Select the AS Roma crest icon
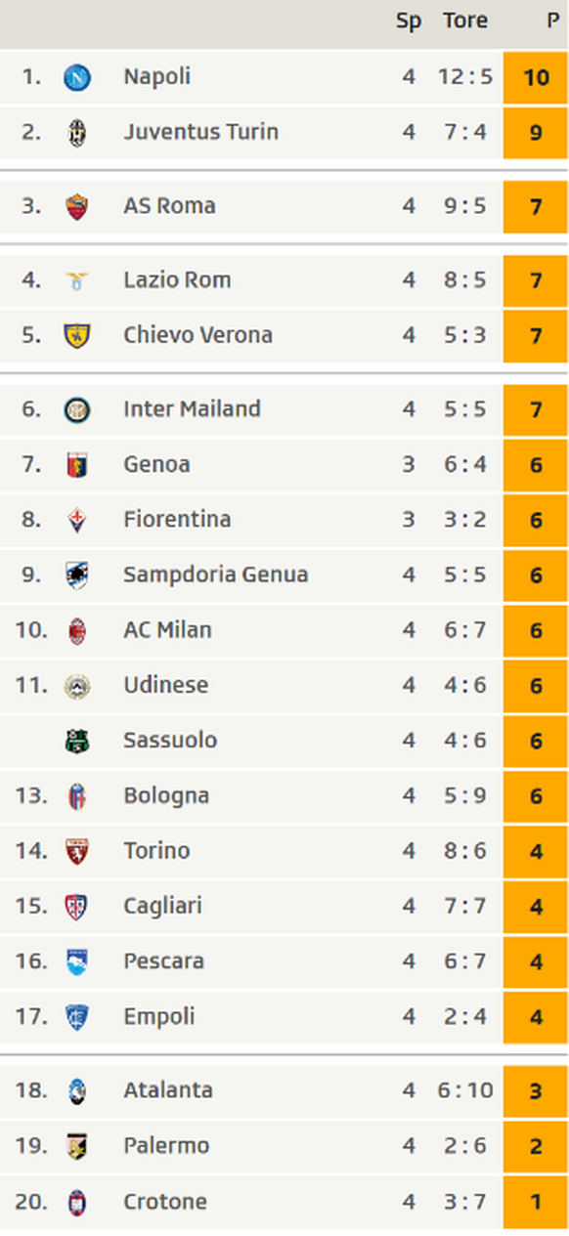 tap(77, 206)
